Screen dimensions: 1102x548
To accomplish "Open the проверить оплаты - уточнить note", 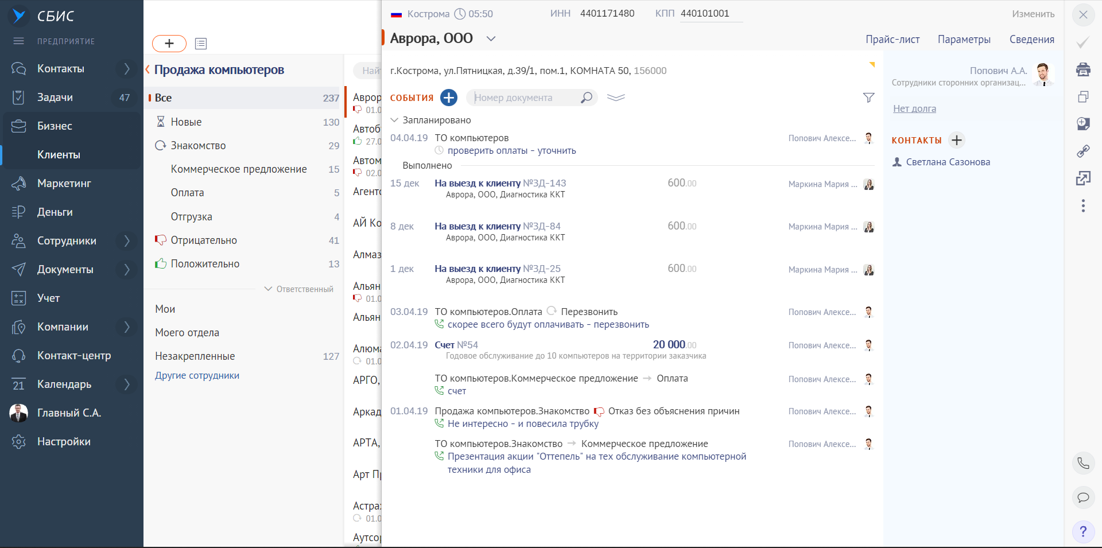I will point(512,151).
